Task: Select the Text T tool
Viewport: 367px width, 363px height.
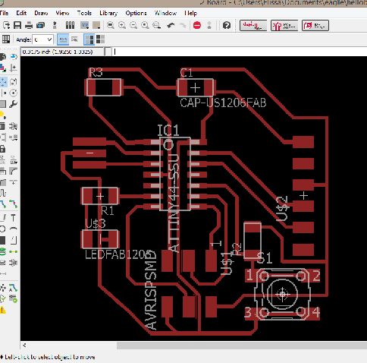Action: (14, 218)
